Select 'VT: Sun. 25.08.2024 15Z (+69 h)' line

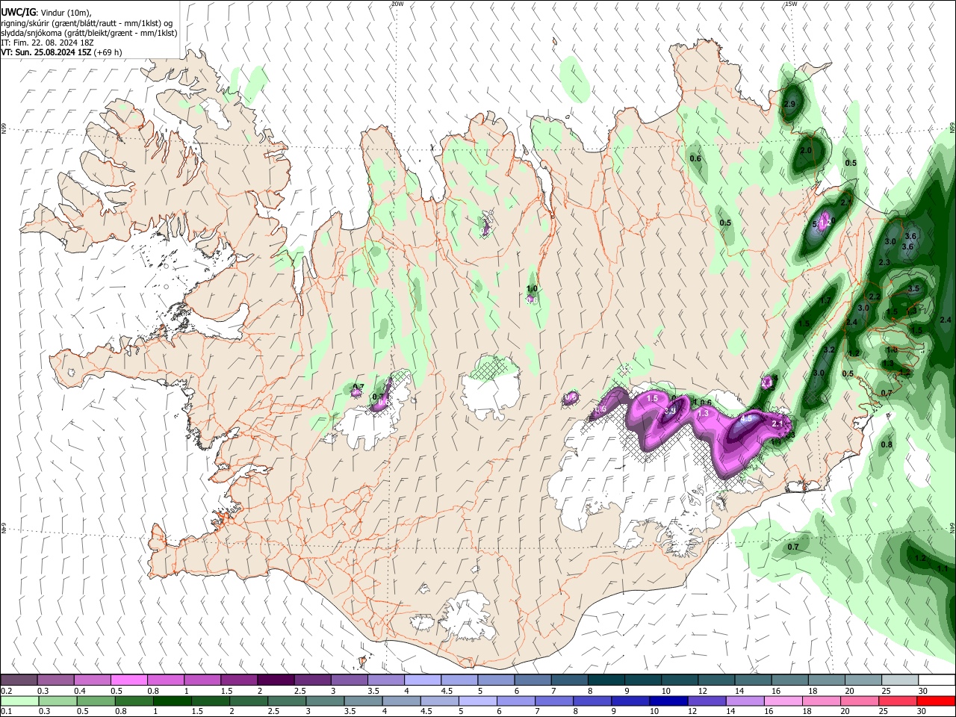61,52
